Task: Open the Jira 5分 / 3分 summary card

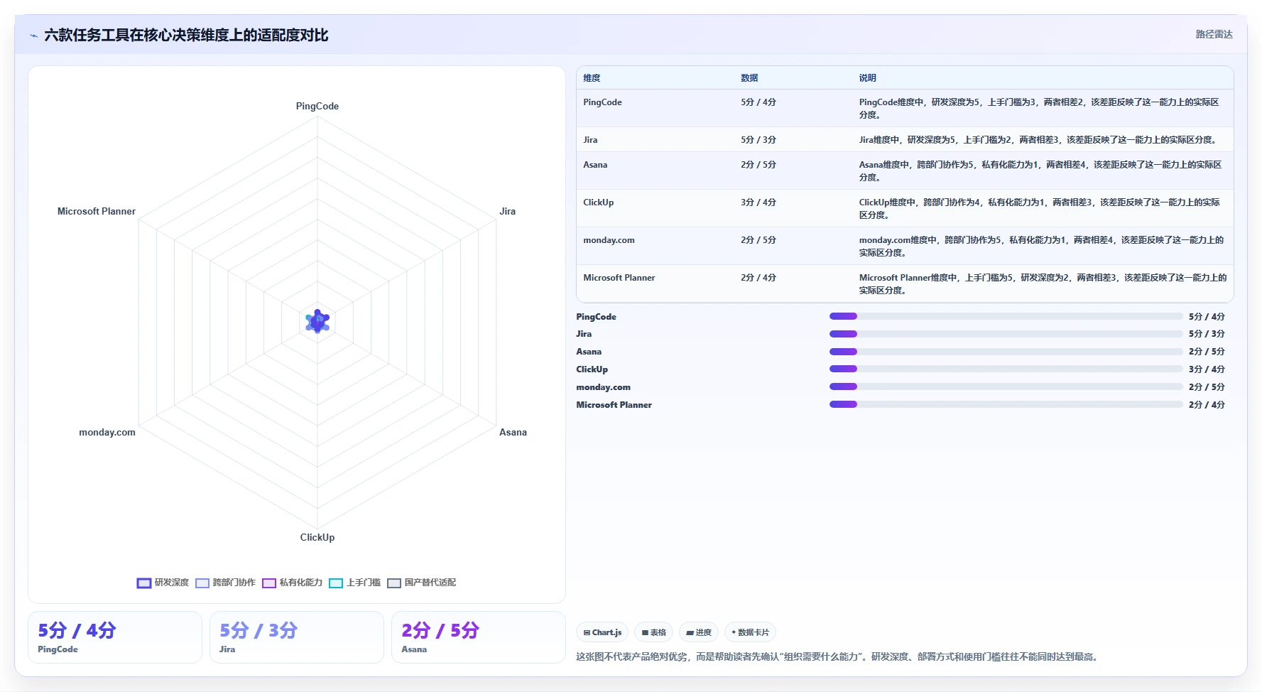Action: click(297, 637)
